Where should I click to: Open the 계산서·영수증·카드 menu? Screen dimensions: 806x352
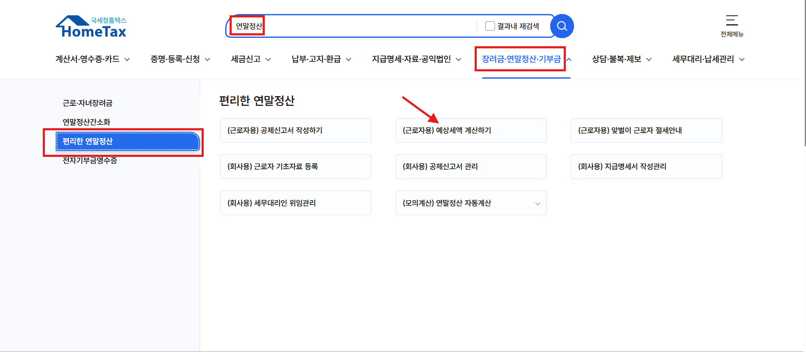[87, 59]
